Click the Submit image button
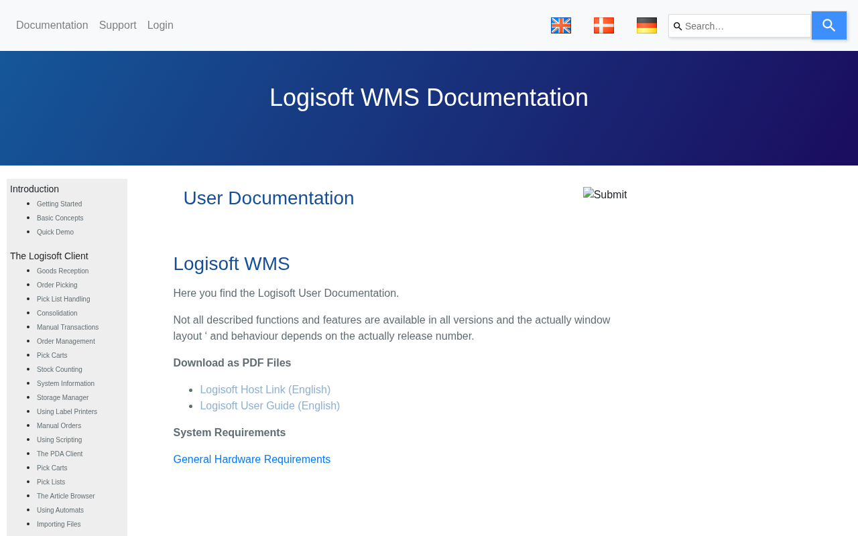 click(605, 195)
